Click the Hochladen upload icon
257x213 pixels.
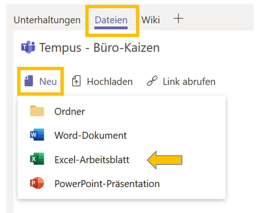[76, 81]
